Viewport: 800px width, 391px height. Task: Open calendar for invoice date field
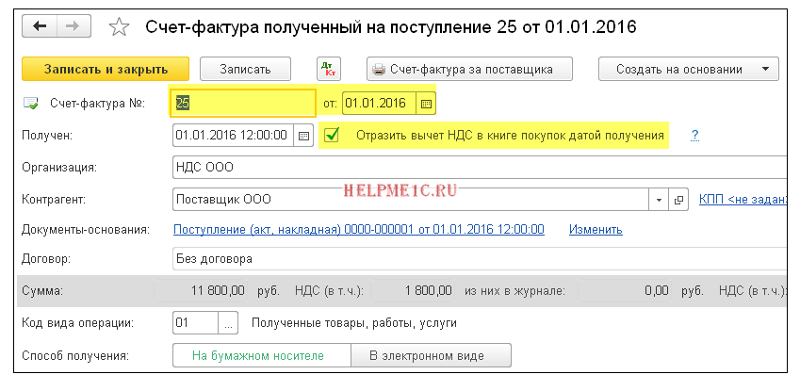pyautogui.click(x=426, y=104)
